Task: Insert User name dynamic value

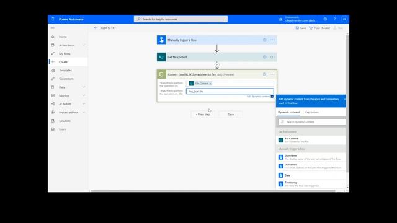Action: [x=311, y=157]
